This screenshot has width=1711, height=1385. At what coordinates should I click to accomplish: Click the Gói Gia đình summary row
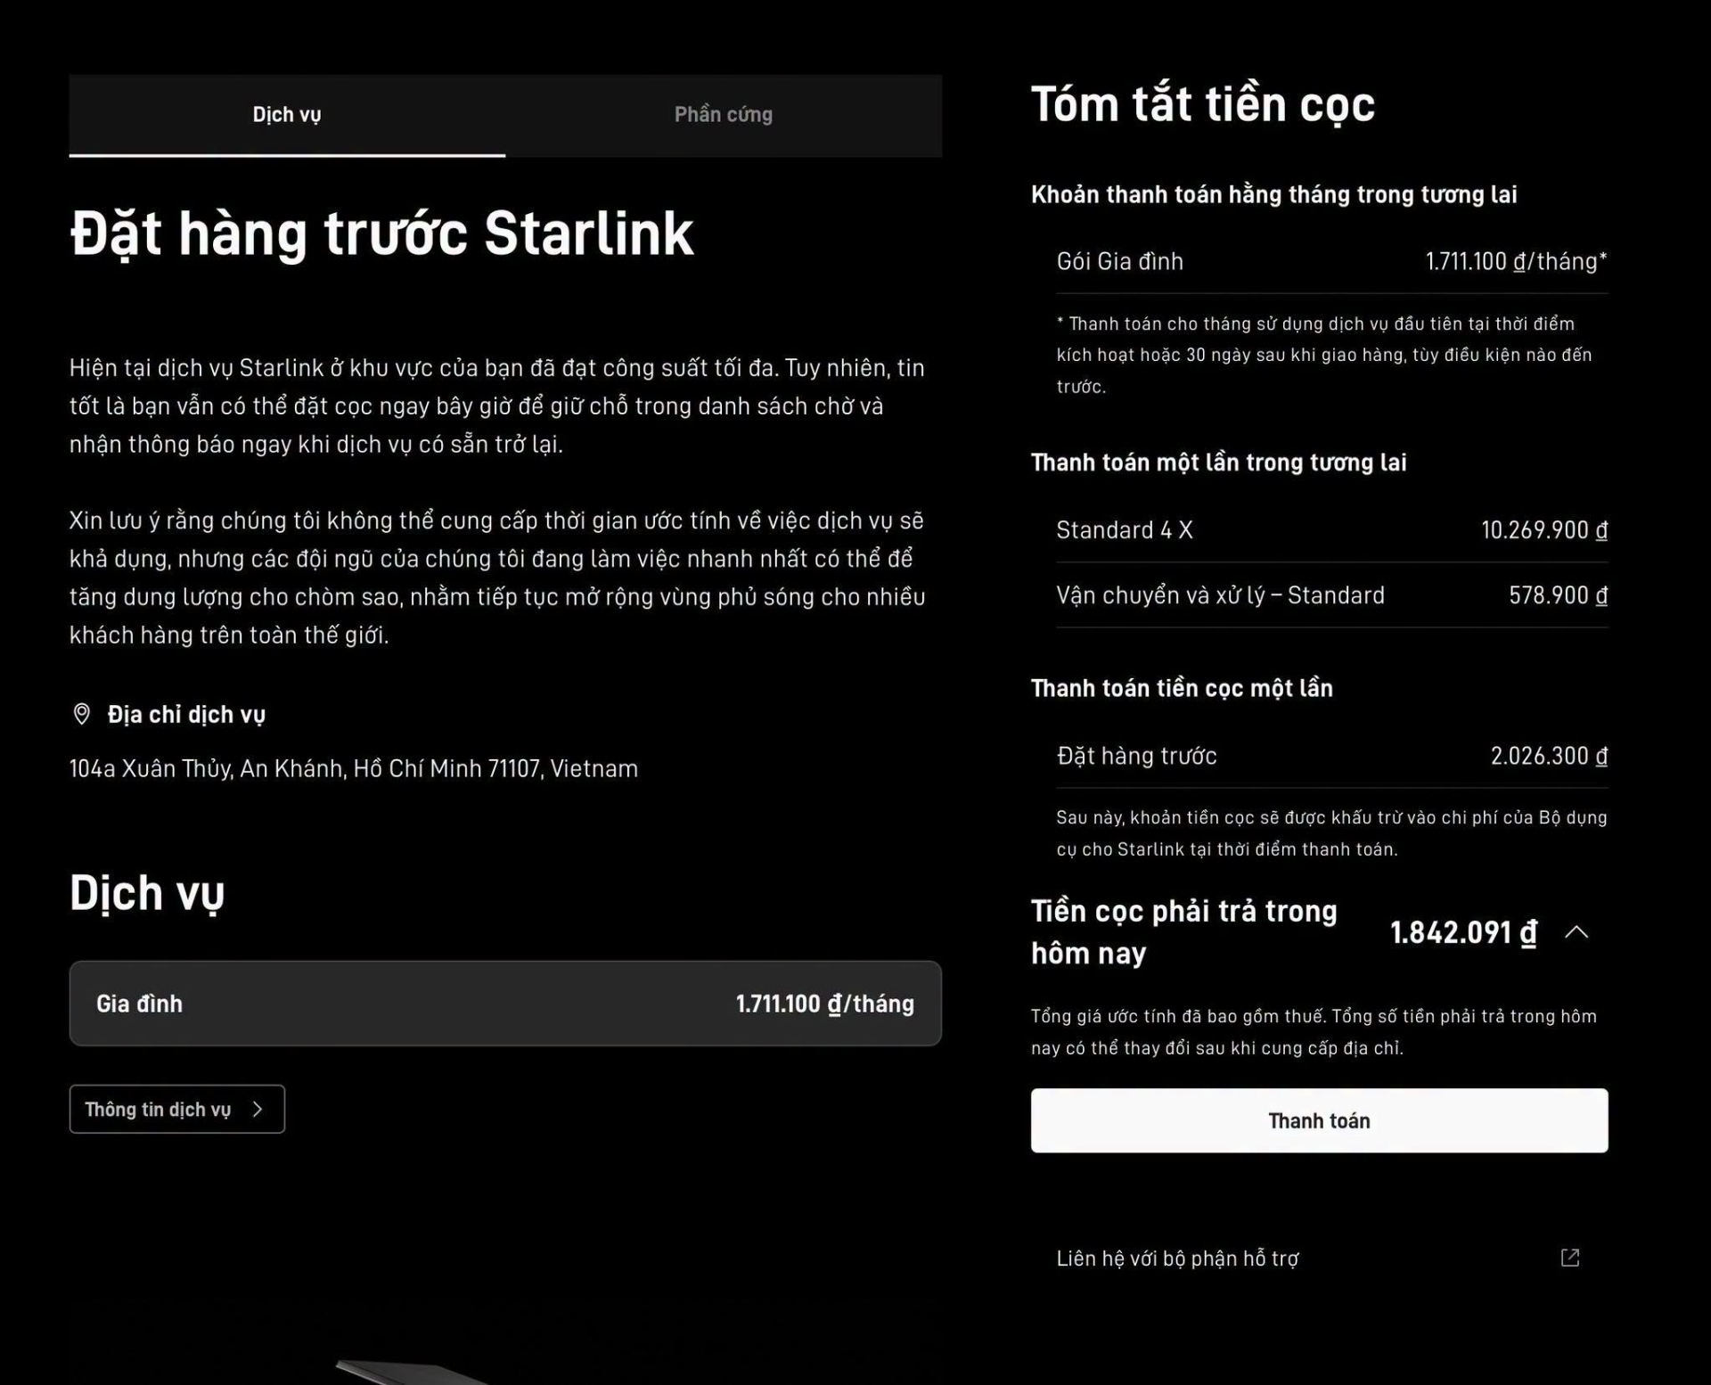[x=1332, y=261]
